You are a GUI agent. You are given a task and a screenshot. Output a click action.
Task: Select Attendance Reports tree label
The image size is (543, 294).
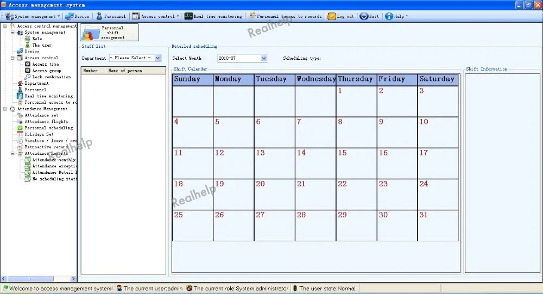pos(46,153)
